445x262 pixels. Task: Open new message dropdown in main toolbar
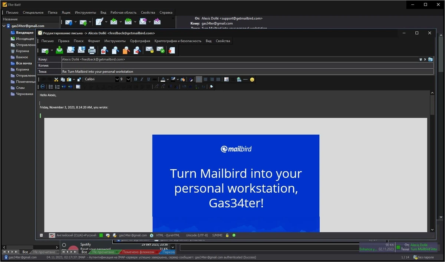tap(106, 22)
